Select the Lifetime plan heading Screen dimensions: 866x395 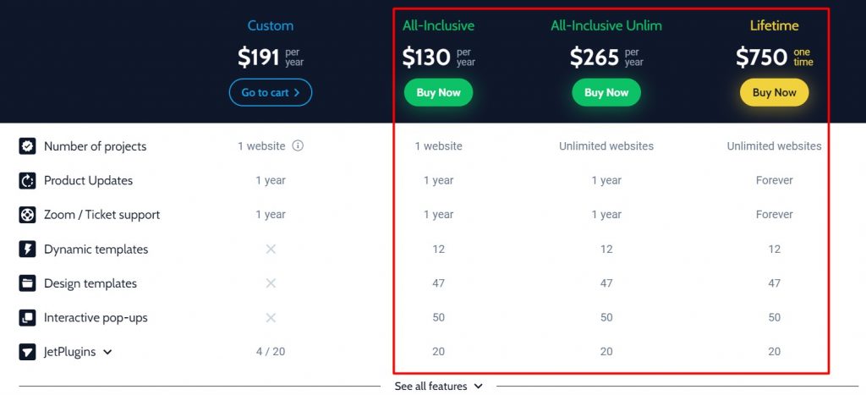tap(775, 25)
